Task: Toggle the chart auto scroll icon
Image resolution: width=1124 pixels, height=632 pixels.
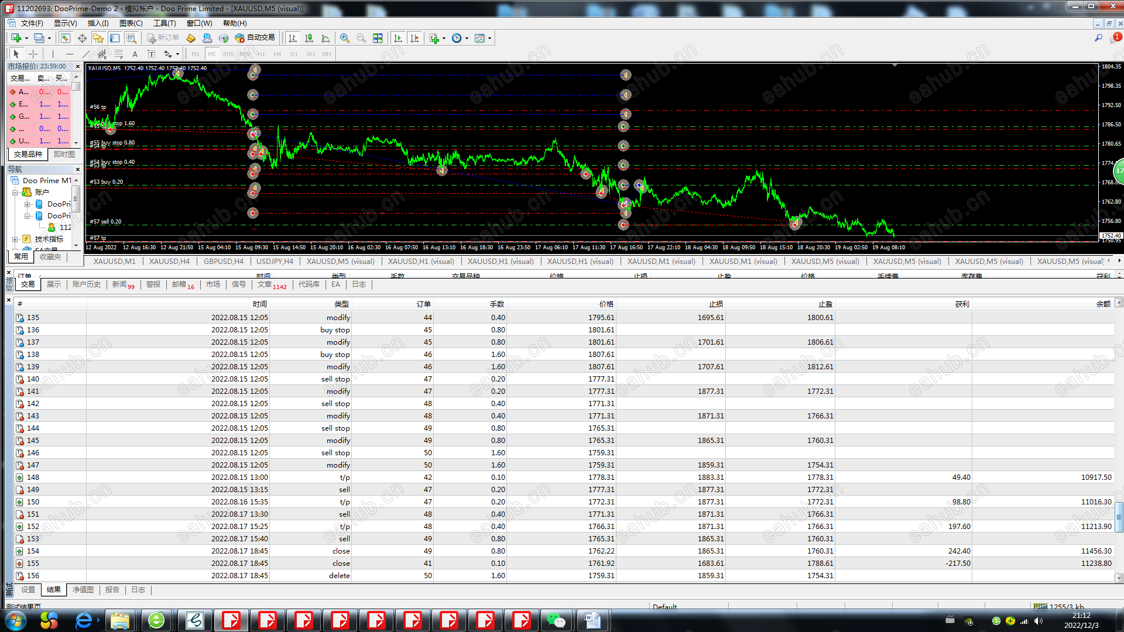Action: tap(398, 38)
